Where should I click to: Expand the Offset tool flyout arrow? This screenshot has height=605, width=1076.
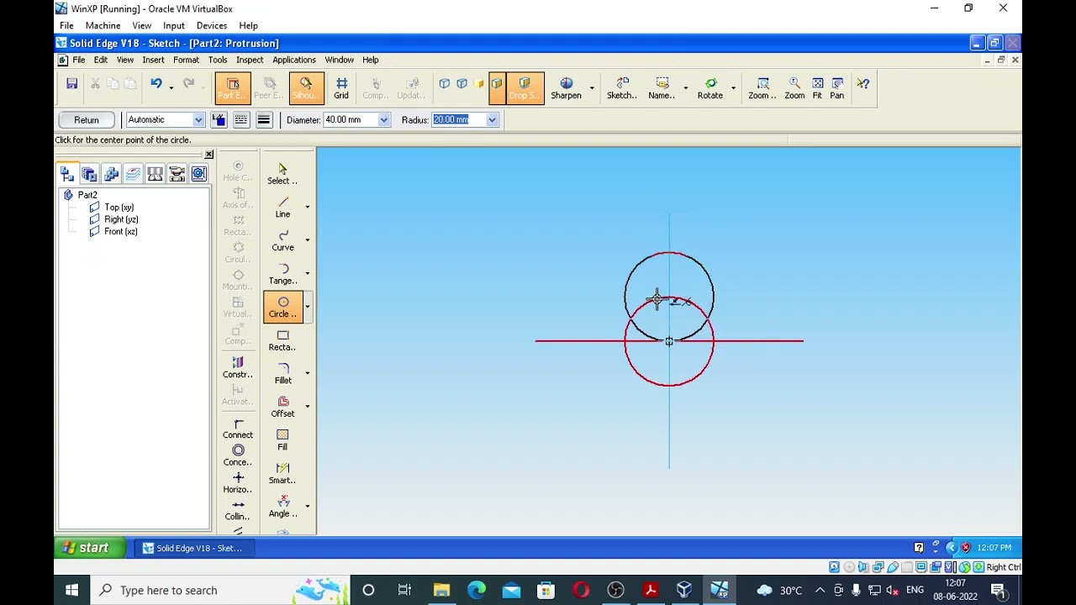(307, 407)
